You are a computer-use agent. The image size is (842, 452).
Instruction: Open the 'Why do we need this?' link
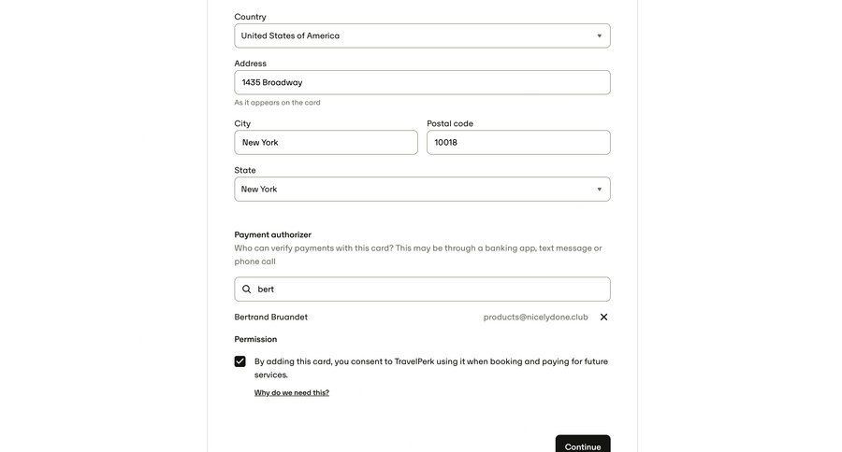click(292, 393)
